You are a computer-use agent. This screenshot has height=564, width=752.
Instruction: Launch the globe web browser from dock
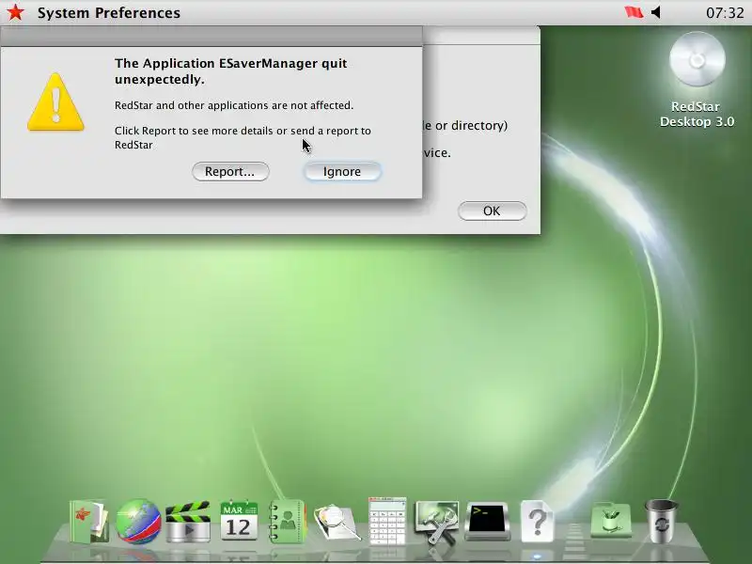[138, 522]
